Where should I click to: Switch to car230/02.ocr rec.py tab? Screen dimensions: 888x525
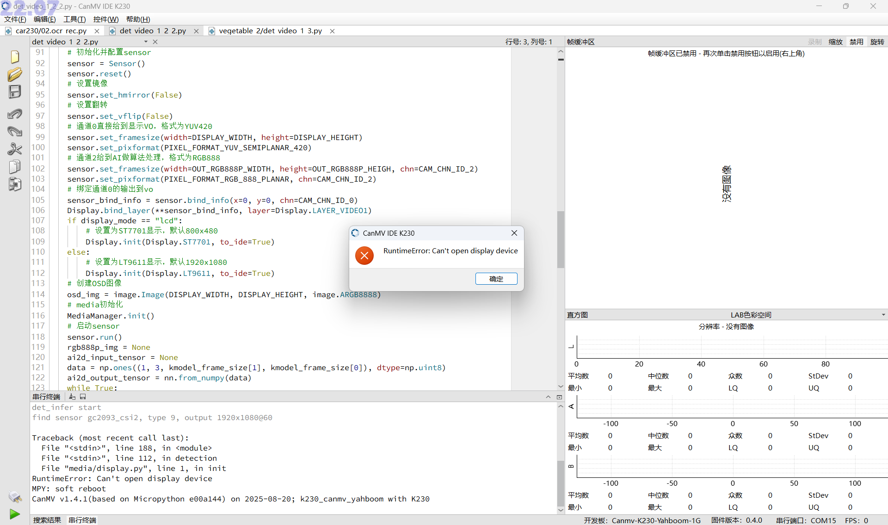tap(51, 31)
